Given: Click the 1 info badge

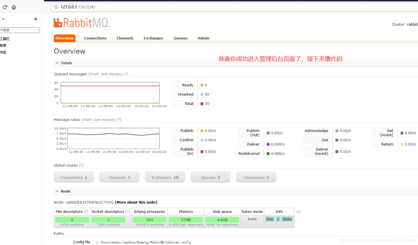Looking at the screenshot, I should [x=278, y=219].
